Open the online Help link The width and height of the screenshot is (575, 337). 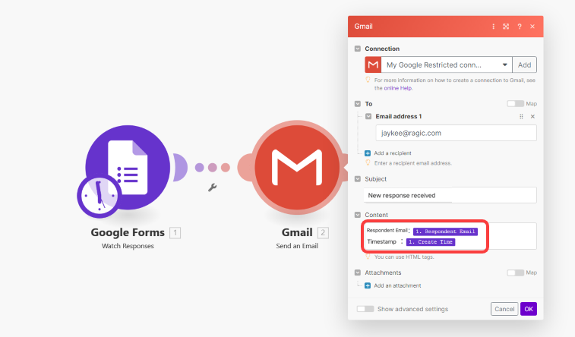(x=398, y=88)
